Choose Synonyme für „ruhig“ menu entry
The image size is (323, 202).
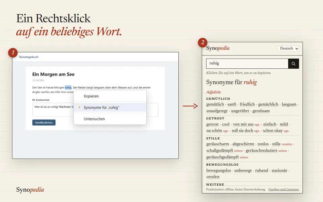pos(110,107)
